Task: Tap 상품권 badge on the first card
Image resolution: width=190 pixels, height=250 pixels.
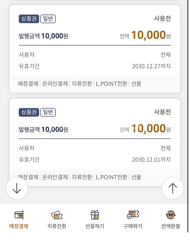Action: [29, 19]
